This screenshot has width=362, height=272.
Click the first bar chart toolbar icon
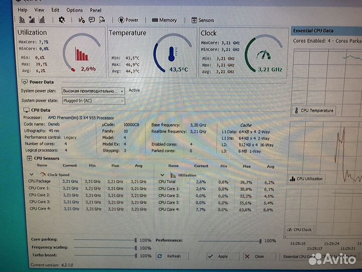pyautogui.click(x=22, y=20)
